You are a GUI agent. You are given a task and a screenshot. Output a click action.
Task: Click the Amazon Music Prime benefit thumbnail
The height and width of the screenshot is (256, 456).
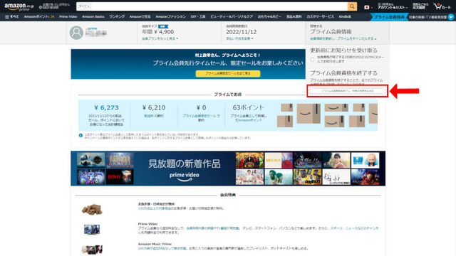(x=92, y=250)
